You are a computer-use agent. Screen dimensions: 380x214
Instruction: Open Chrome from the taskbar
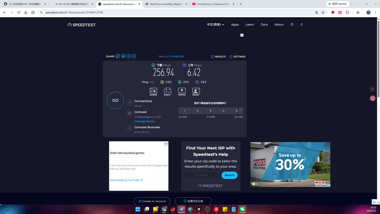pyautogui.click(x=164, y=209)
